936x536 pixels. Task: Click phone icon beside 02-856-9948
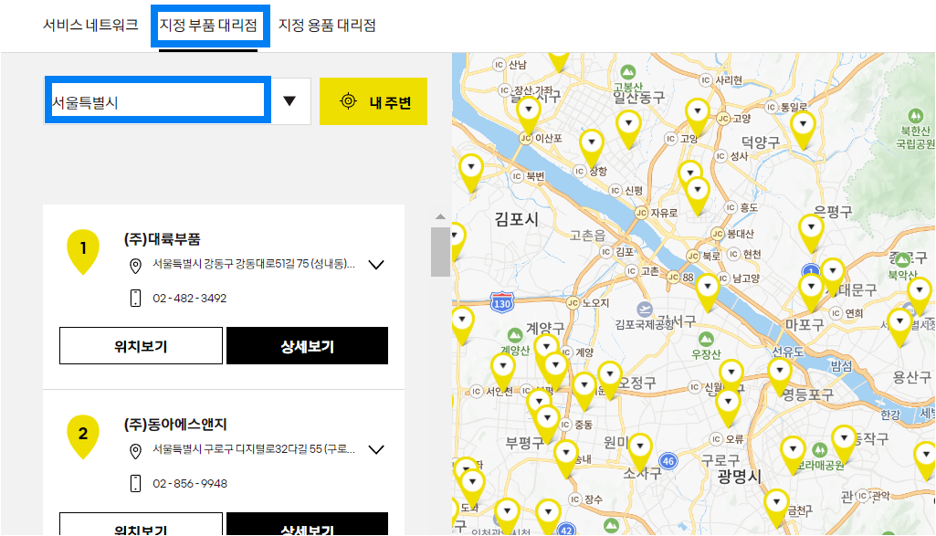pos(135,483)
